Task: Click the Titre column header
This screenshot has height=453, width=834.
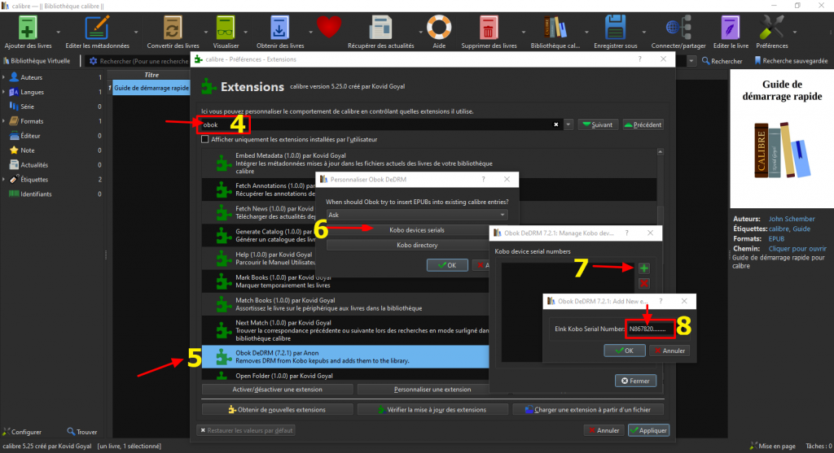Action: [x=151, y=75]
